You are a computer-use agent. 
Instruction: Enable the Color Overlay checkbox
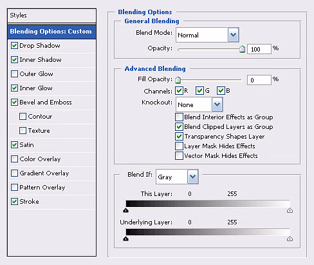(x=14, y=159)
